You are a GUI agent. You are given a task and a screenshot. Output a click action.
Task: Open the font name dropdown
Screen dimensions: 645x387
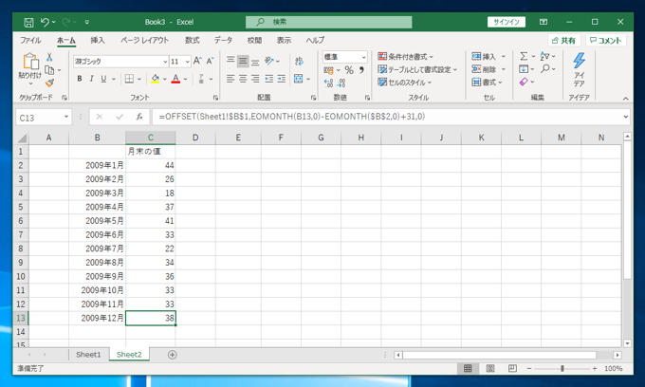(165, 62)
